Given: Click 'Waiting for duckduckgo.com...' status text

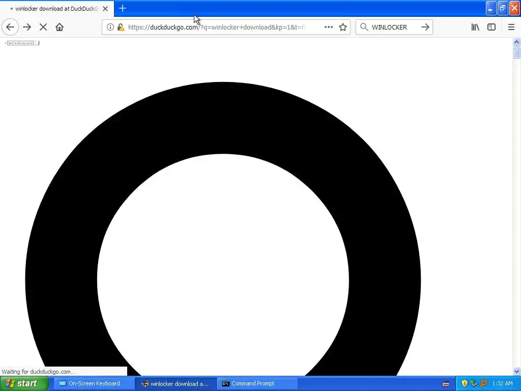Looking at the screenshot, I should coord(39,372).
